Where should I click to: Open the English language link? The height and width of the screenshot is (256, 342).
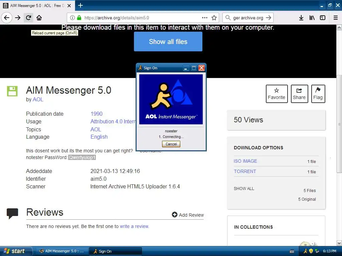click(99, 137)
